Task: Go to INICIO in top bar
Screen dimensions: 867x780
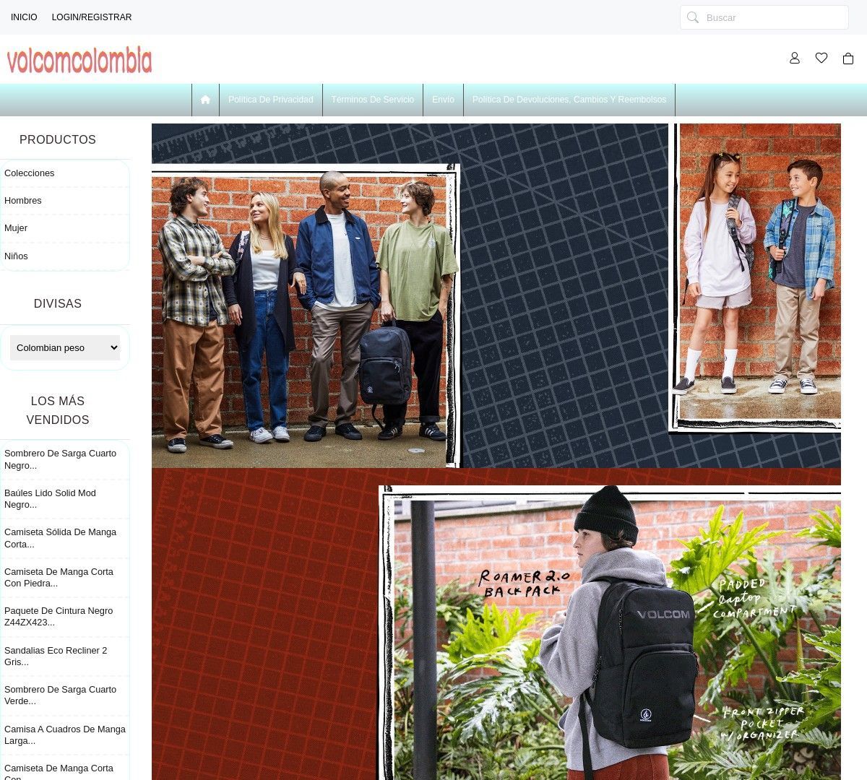Action: click(24, 17)
